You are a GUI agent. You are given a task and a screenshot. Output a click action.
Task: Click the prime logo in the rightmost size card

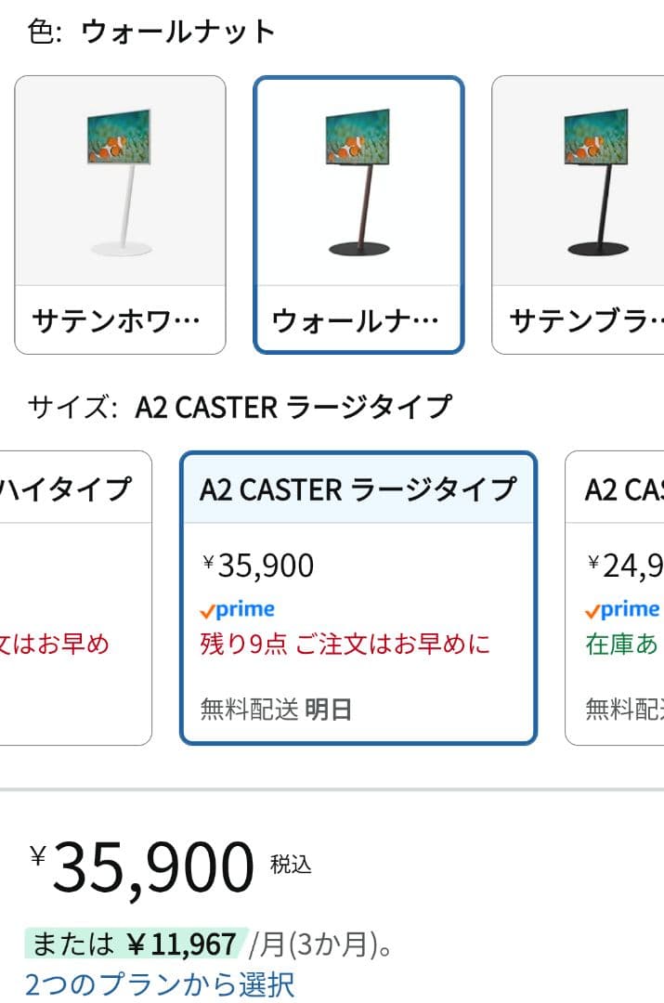click(622, 610)
